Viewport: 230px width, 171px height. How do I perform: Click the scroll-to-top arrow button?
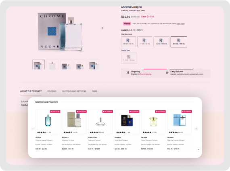coord(199,150)
